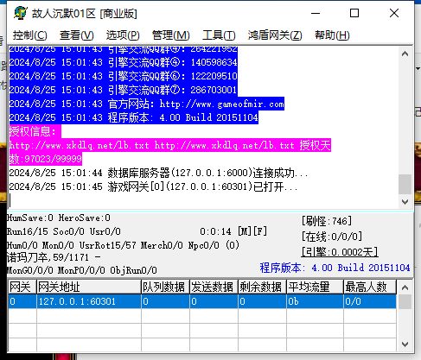The image size is (421, 360).
Task: Open the 工具(T) menu
Action: (219, 35)
